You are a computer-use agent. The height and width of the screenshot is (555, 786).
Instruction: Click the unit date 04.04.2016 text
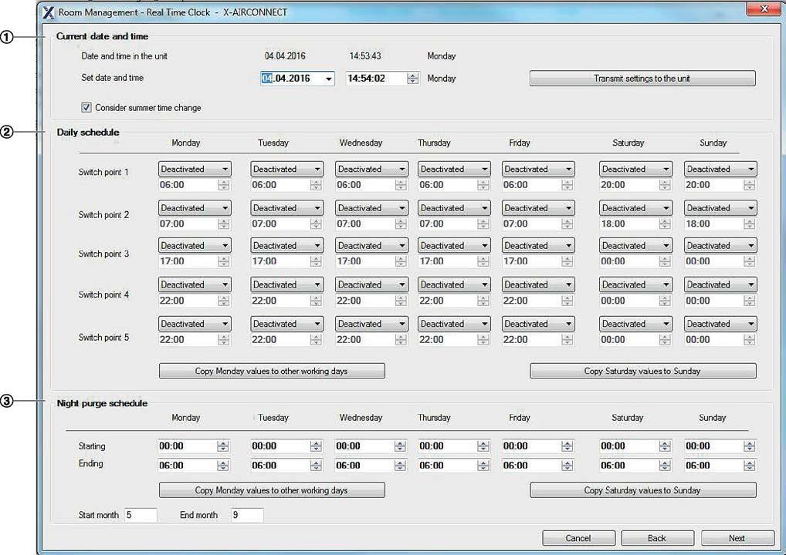click(x=285, y=56)
